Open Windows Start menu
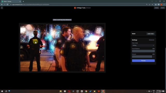 pyautogui.click(x=2, y=91)
